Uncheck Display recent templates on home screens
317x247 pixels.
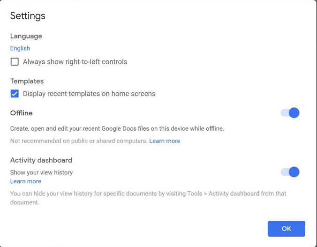pos(15,94)
